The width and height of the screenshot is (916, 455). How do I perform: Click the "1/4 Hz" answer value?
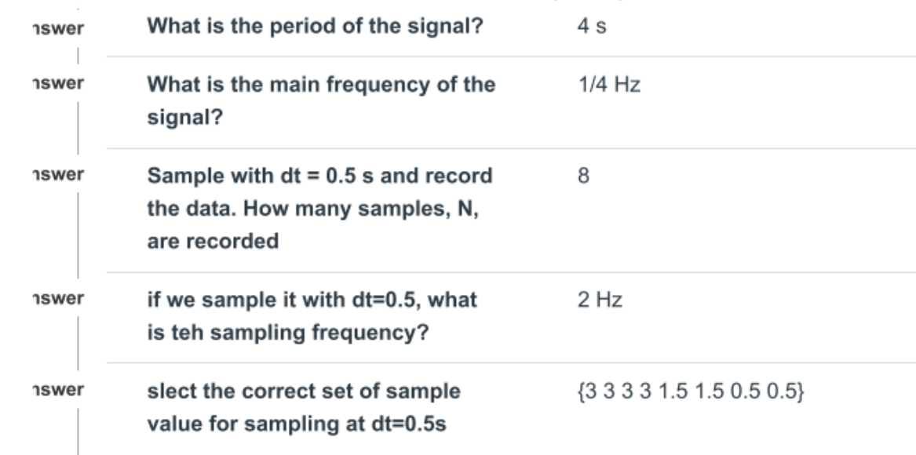point(609,85)
